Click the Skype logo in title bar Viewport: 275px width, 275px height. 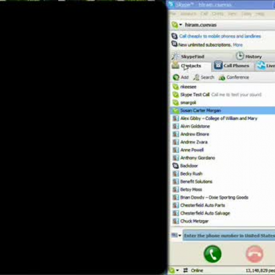click(171, 4)
